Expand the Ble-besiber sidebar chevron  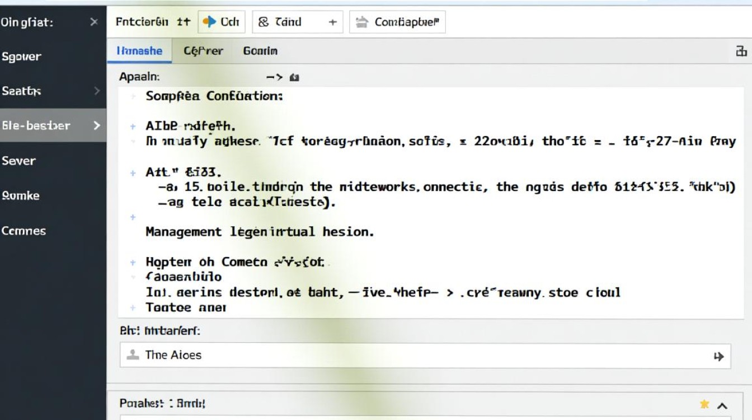coord(97,125)
